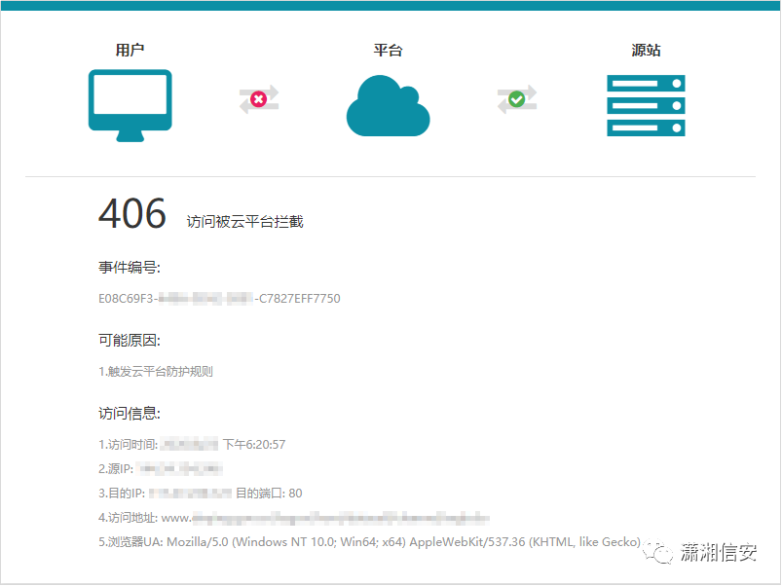782x586 pixels.
Task: Click the 访问被云平台拦截 message
Action: coord(244,221)
